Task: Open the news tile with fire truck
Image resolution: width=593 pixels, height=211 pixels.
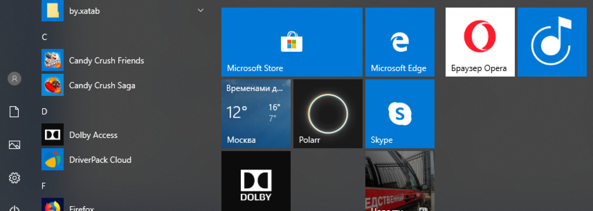Action: pyautogui.click(x=399, y=181)
